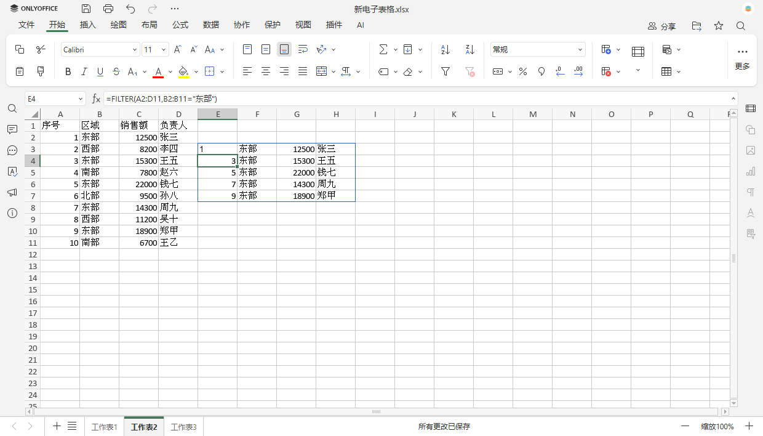Apply the filter icon

coord(445,71)
